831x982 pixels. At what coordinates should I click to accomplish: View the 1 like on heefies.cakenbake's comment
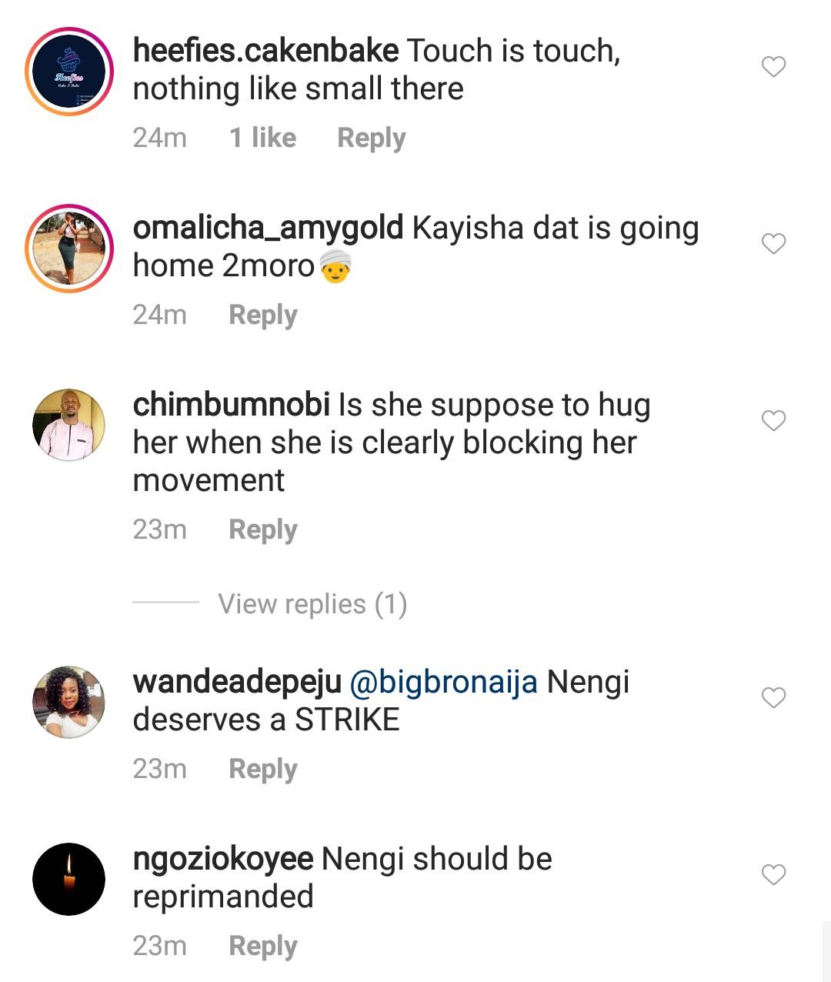[x=262, y=138]
